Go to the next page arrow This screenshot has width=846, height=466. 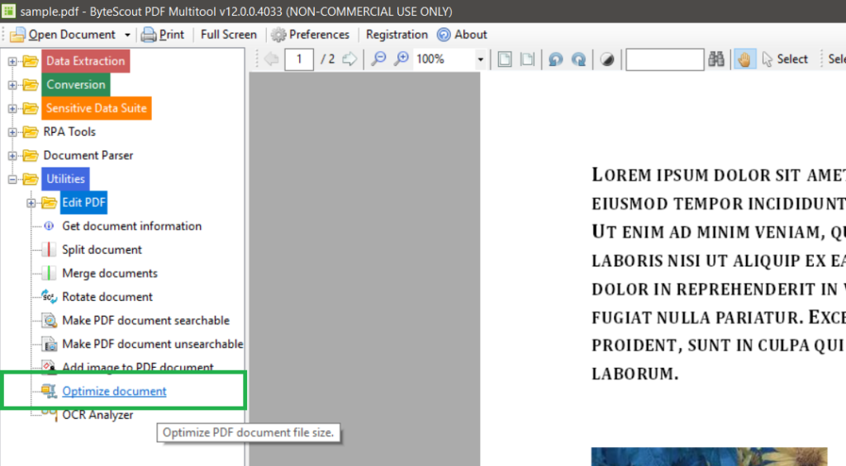pyautogui.click(x=349, y=59)
